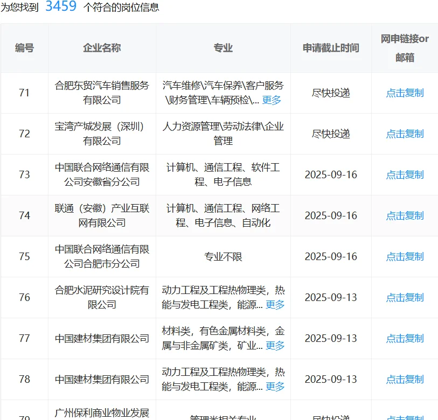Viewport: 438px width, 420px height.
Task: Select company 宝湾产城发展（深圳）有限公司
Action: (102, 134)
